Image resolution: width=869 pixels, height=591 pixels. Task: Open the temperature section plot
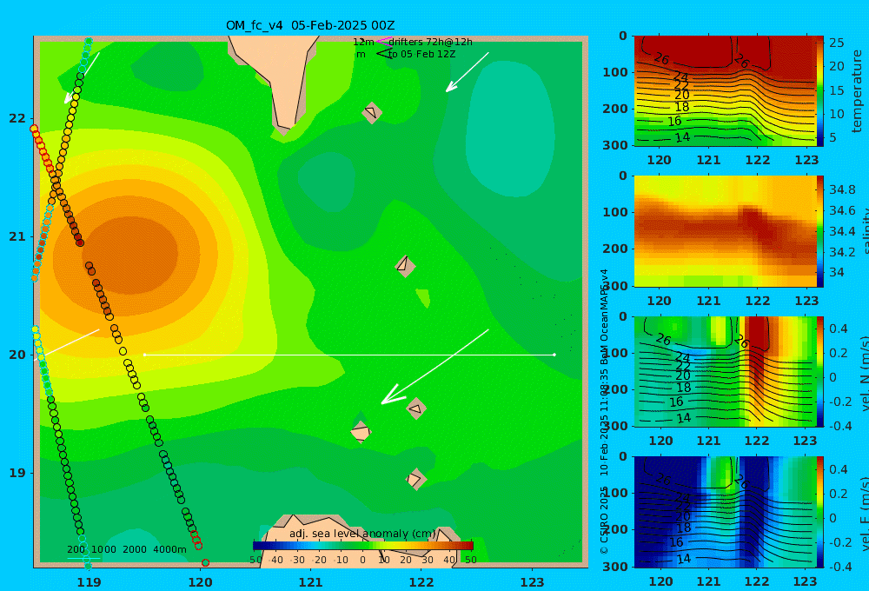click(x=725, y=91)
